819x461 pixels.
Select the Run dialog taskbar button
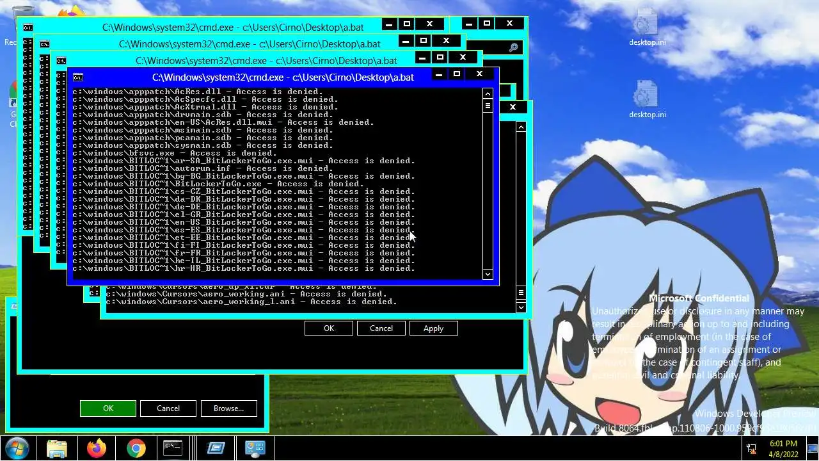[216, 448]
